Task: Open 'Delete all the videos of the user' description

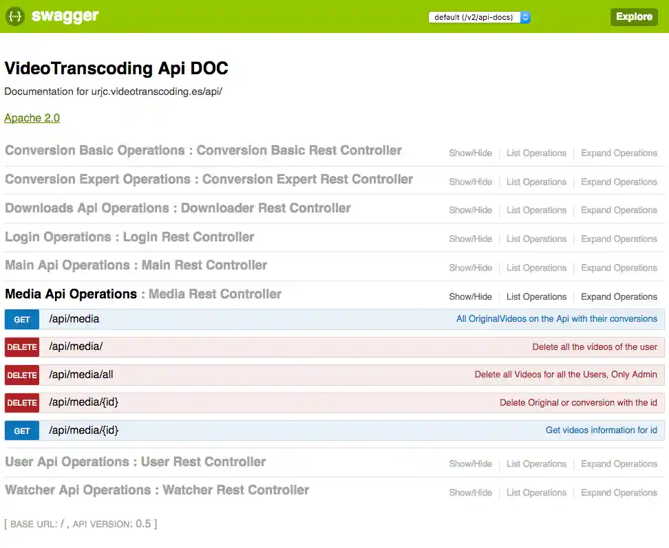Action: (595, 347)
